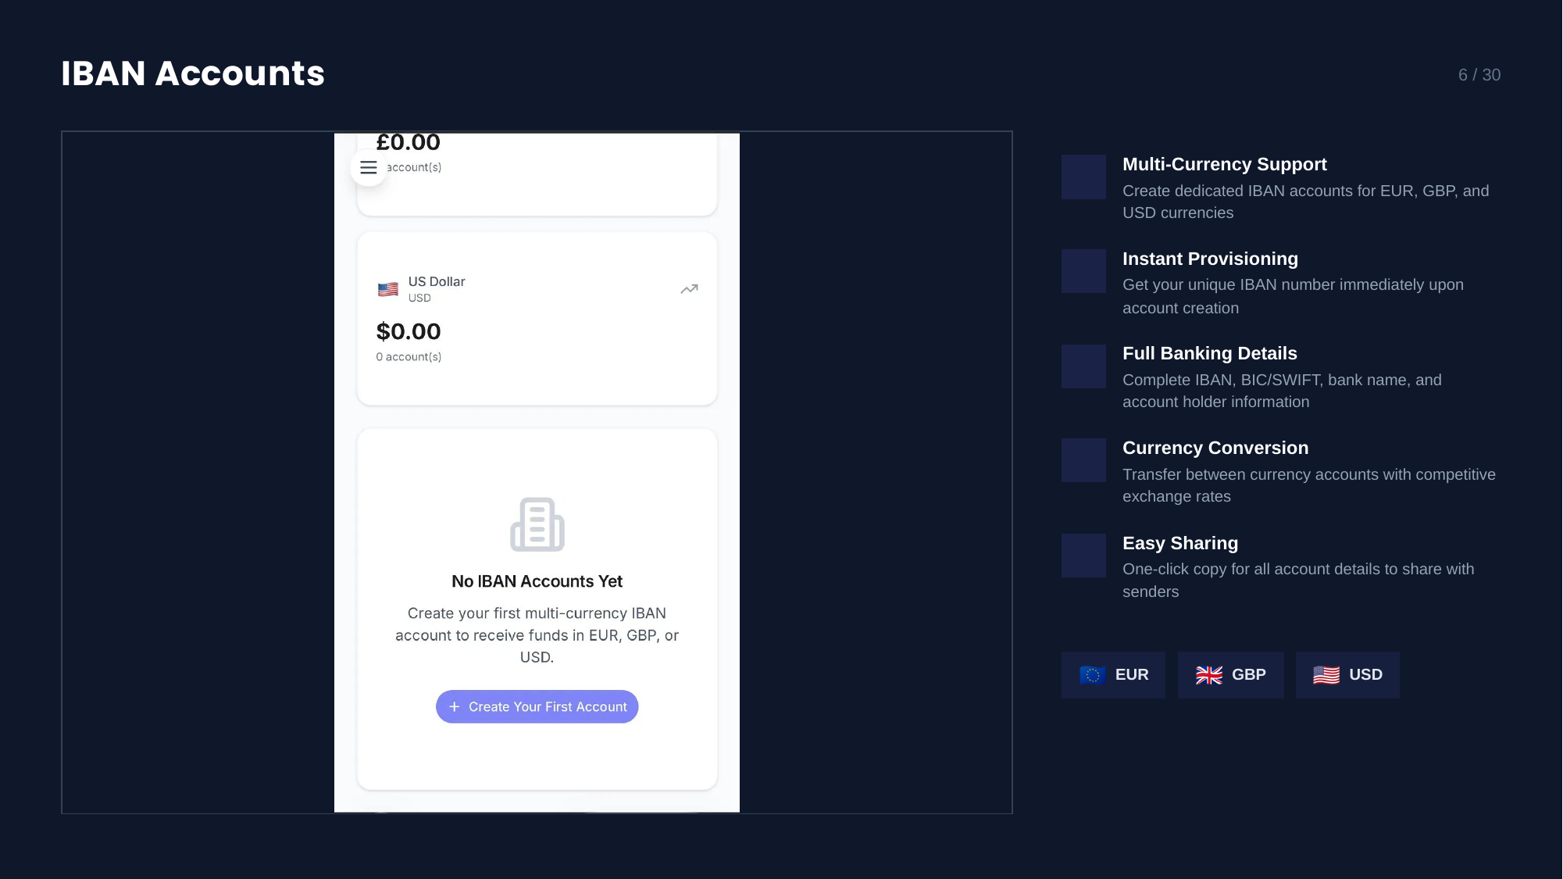Toggle the EUR currency chip
1563x879 pixels.
1113,674
